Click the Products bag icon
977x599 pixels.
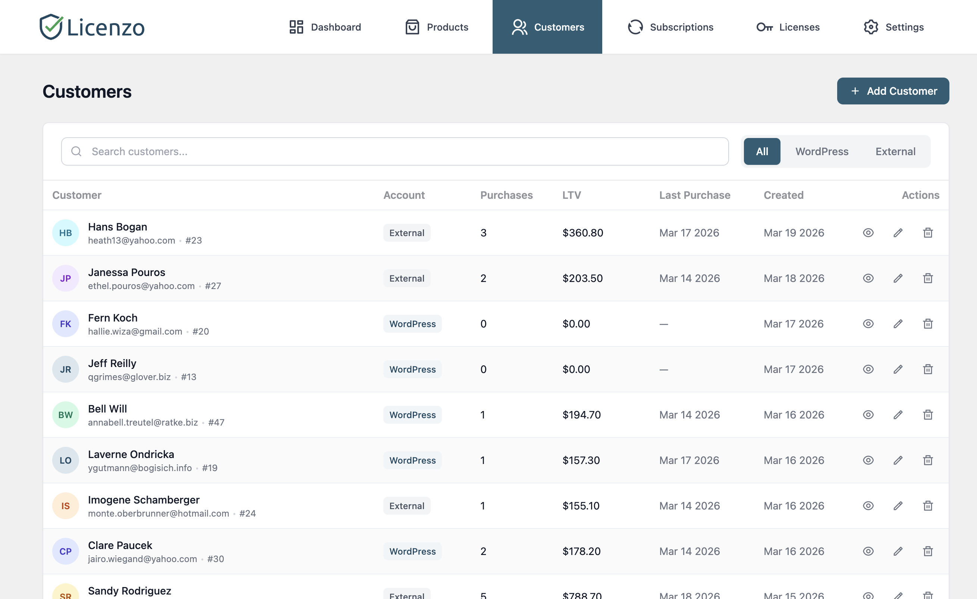(x=412, y=26)
